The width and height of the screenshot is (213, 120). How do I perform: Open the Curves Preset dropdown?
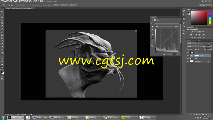(x=167, y=24)
